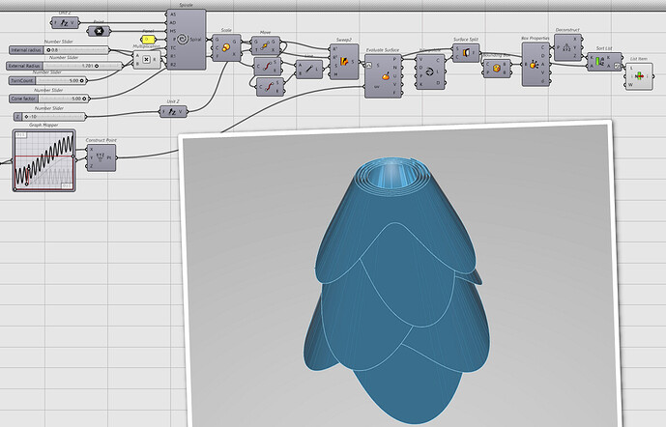Screen dimensions: 666x427
Task: Select the Move component icon
Action: pos(265,45)
